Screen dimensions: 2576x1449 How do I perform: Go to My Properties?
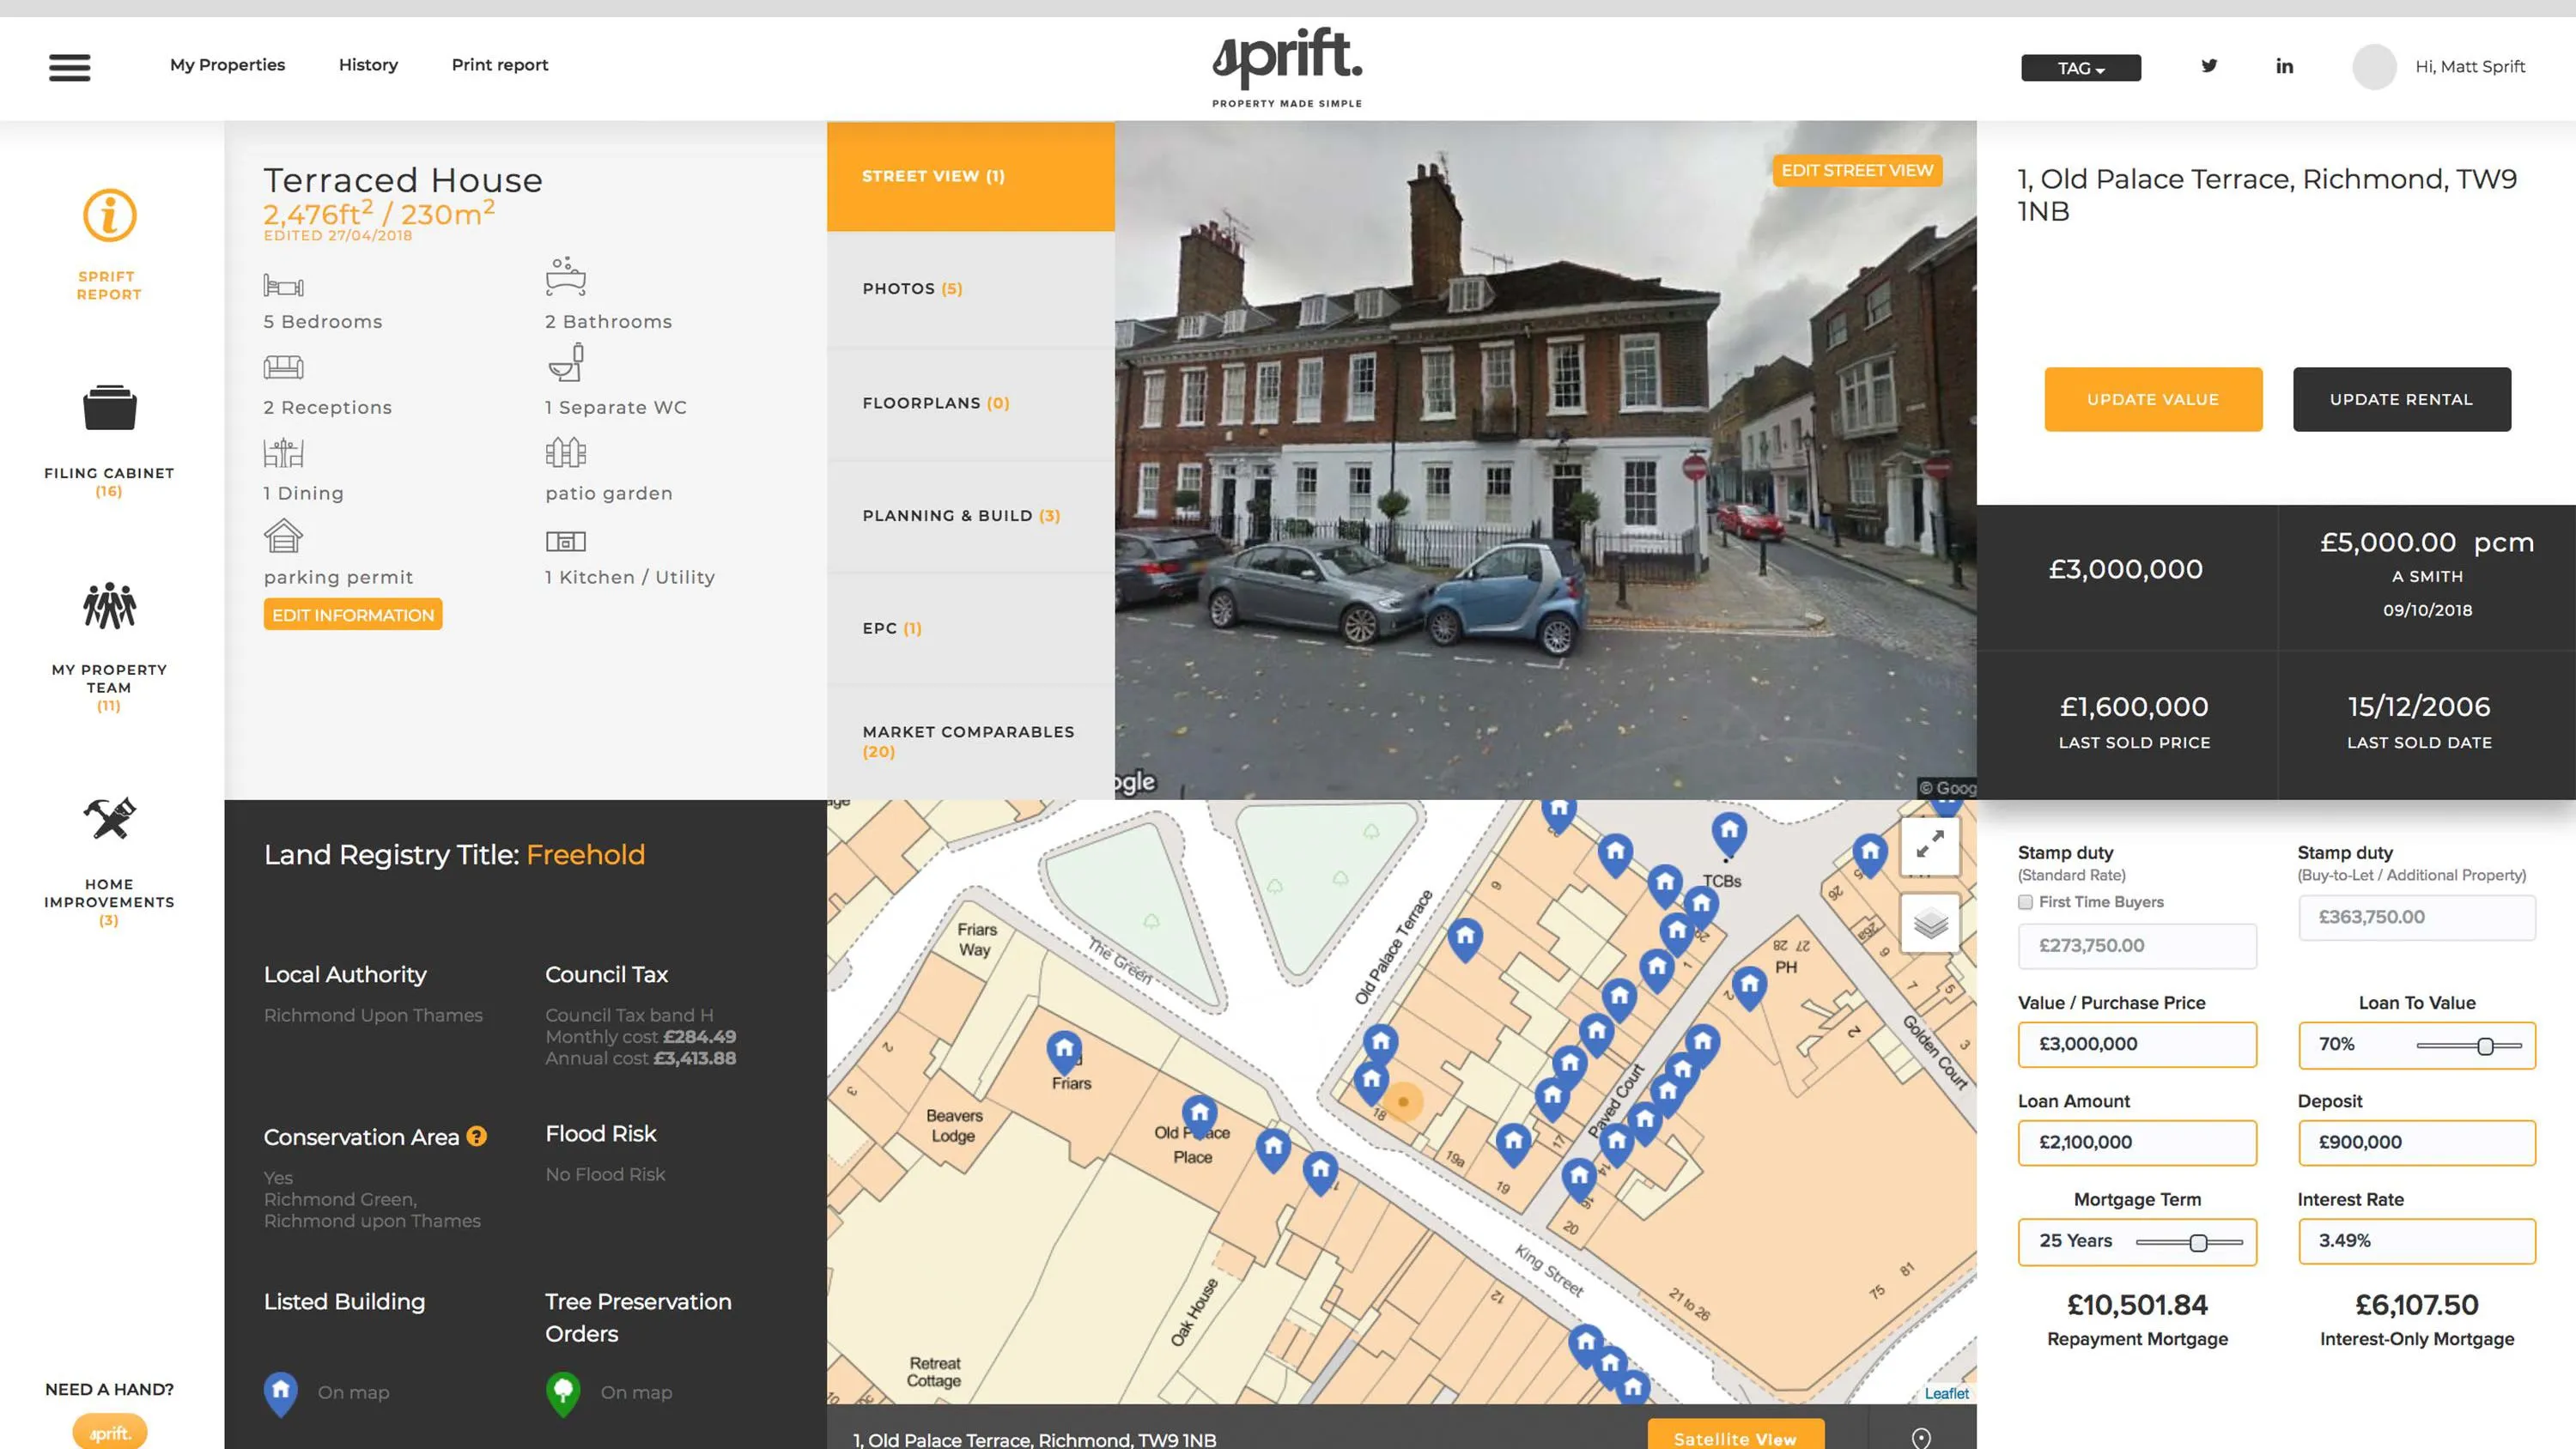click(227, 65)
